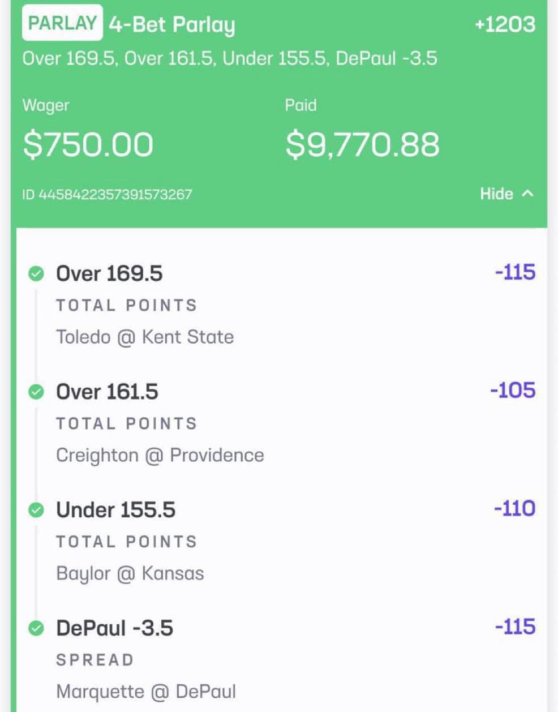Click the green check icon beside Over 161.5
558x712 pixels.
[36, 392]
